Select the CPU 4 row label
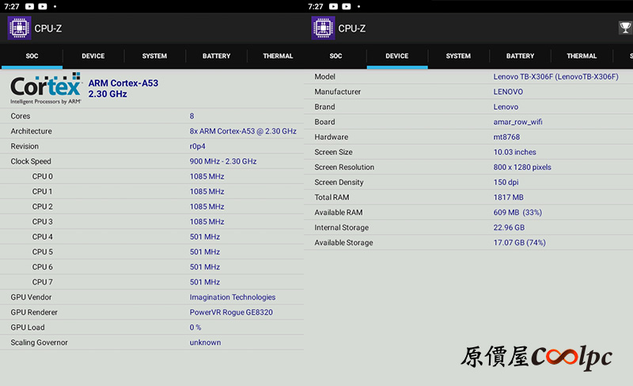 pyautogui.click(x=43, y=237)
